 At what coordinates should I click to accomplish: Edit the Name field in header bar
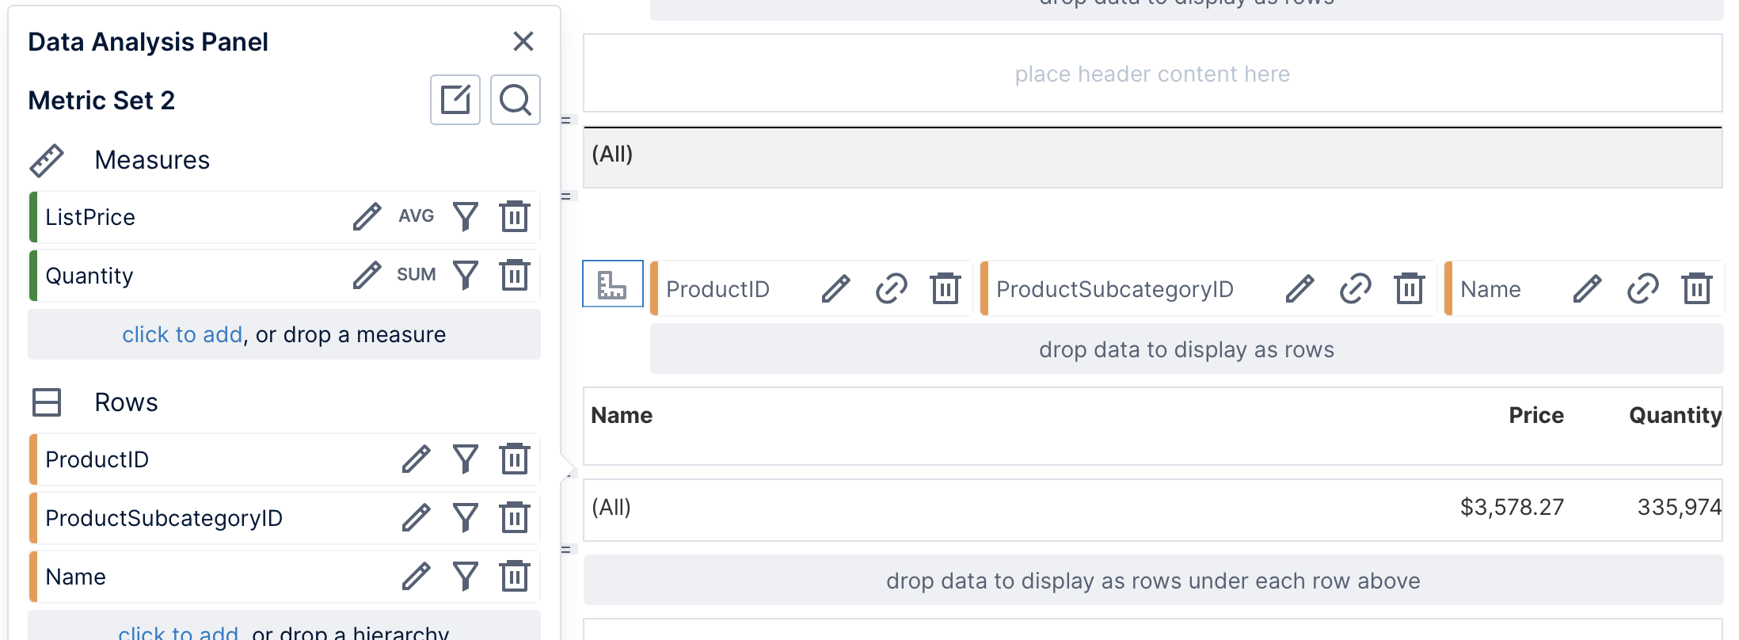(1587, 289)
